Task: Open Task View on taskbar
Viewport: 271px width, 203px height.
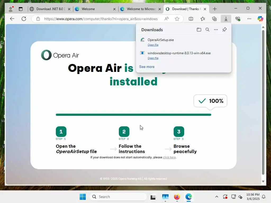Action: tap(153, 197)
